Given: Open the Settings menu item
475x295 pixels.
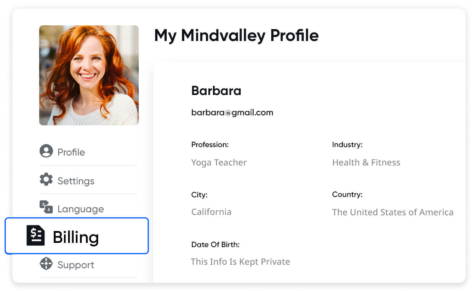Looking at the screenshot, I should 76,181.
